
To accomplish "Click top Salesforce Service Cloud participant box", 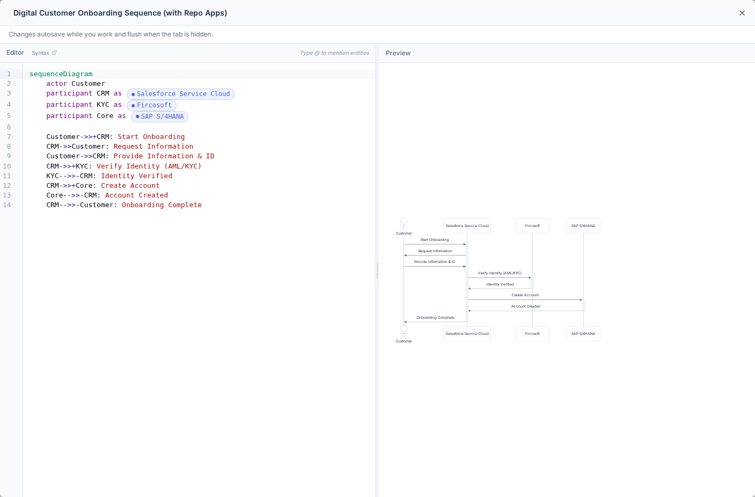I will 467,226.
